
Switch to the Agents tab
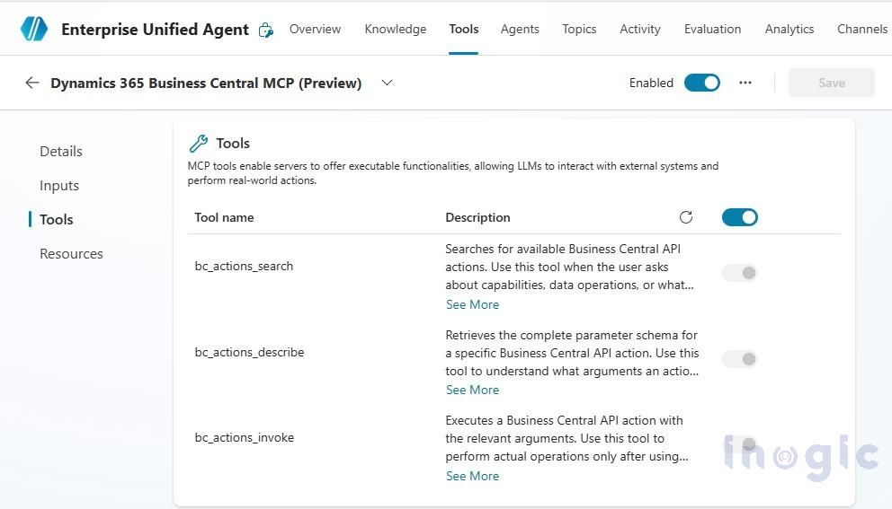[520, 29]
